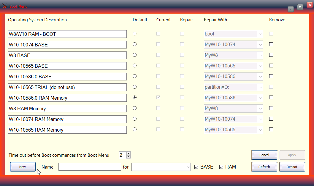Open Repair With dropdown for W10-10074 BASE
Image resolution: width=314 pixels, height=186 pixels.
coord(234,45)
